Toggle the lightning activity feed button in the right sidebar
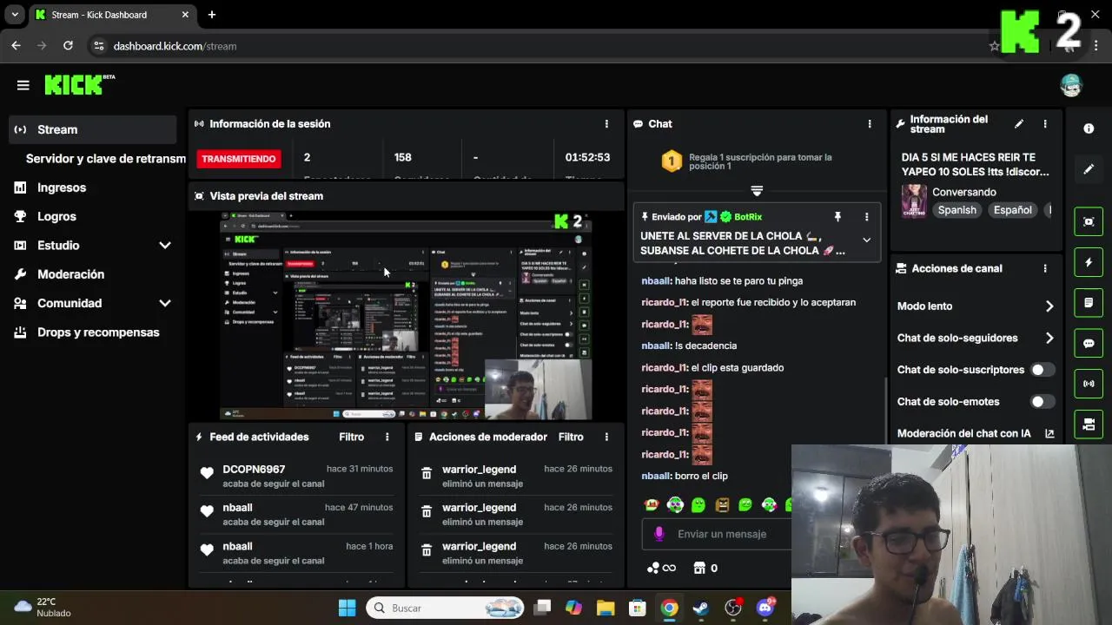The width and height of the screenshot is (1112, 625). [1089, 262]
